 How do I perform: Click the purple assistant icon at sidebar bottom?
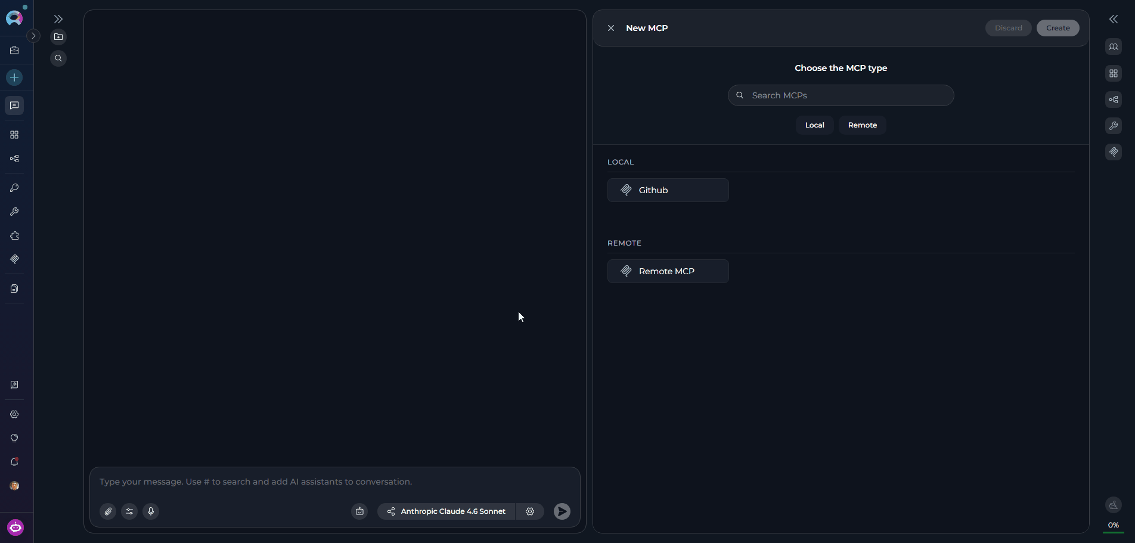pyautogui.click(x=15, y=528)
